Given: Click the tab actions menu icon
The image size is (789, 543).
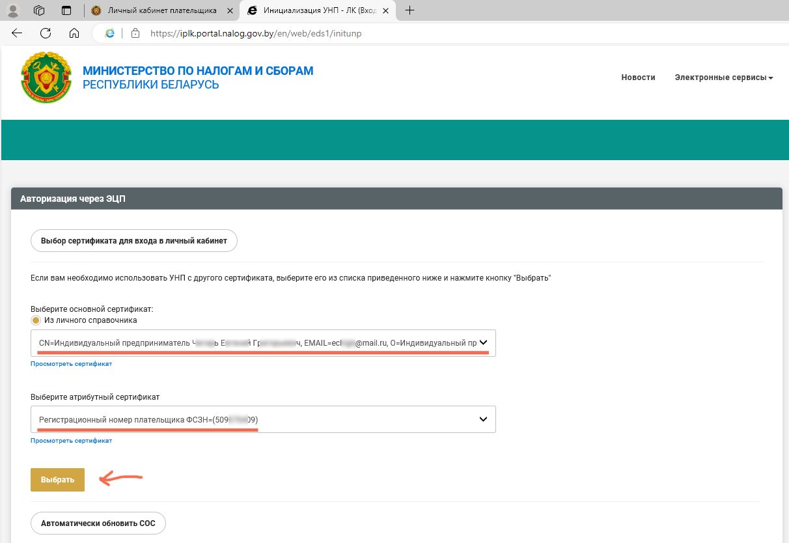Looking at the screenshot, I should [x=66, y=10].
